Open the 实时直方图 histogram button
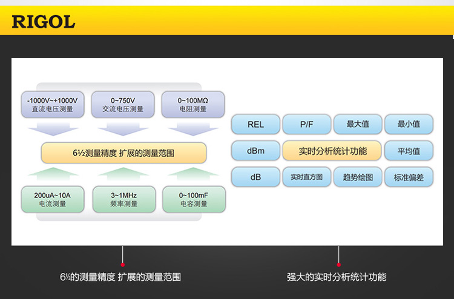The width and height of the screenshot is (454, 299). (306, 177)
